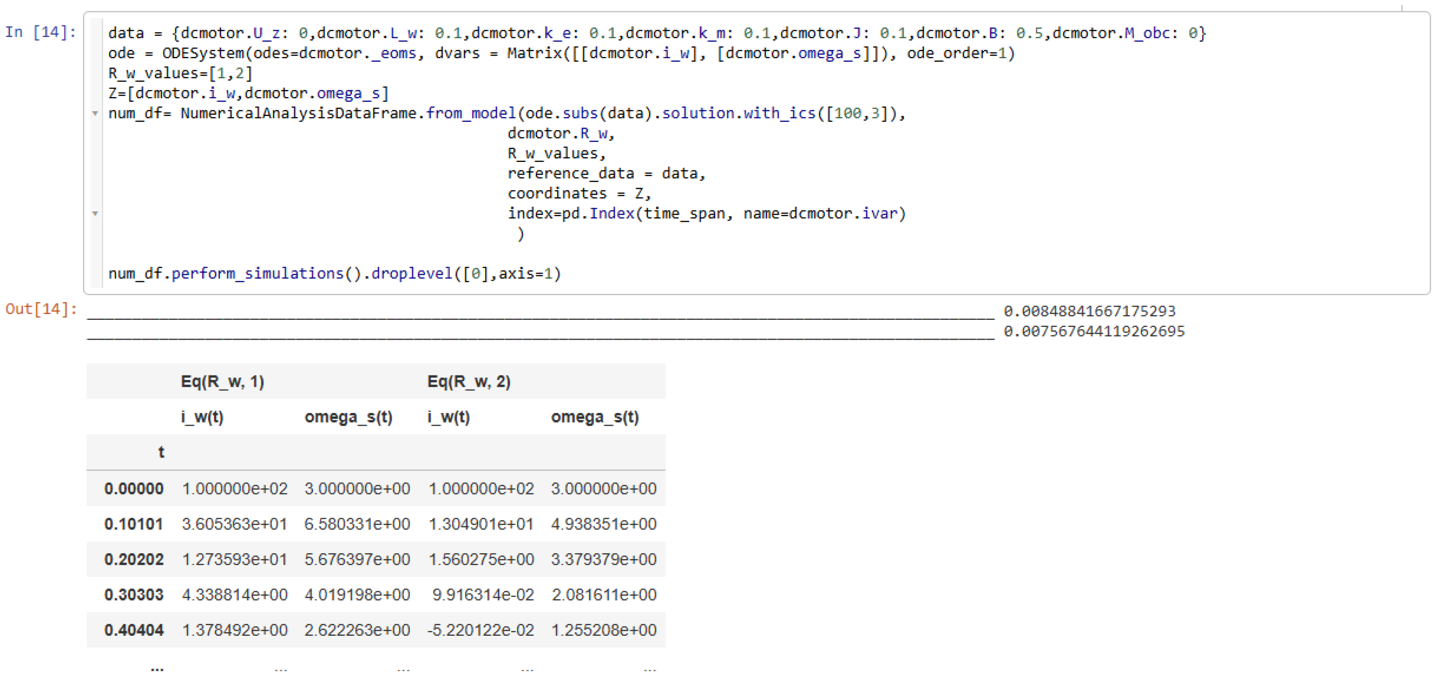Viewport: 1437px width, 679px height.
Task: Click the In [14] input prompt
Action: tap(40, 32)
